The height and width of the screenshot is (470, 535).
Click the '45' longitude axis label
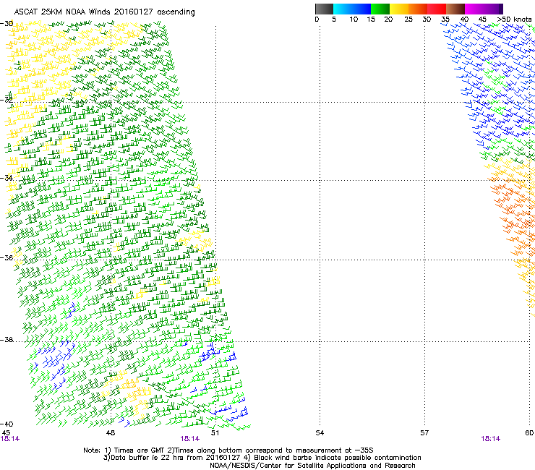(x=6, y=433)
